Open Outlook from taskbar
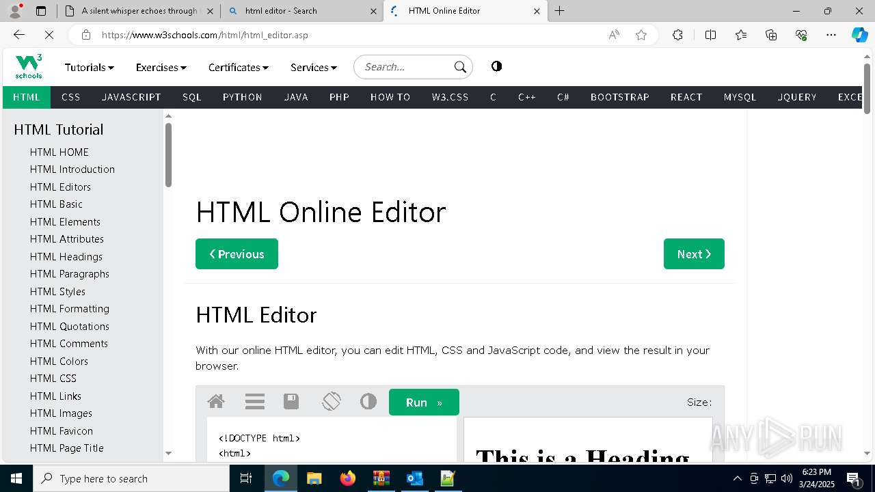The height and width of the screenshot is (492, 875). (414, 478)
